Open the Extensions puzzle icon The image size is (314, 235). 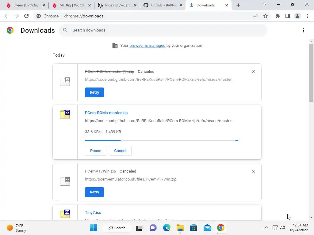coord(278,16)
